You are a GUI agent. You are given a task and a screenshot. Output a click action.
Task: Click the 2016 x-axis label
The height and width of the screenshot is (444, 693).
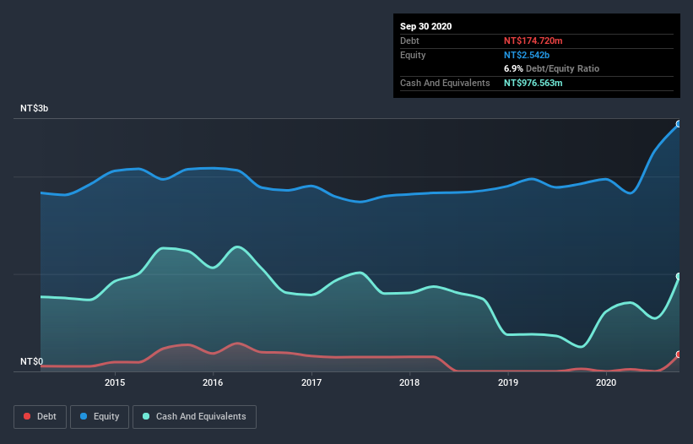click(x=213, y=382)
